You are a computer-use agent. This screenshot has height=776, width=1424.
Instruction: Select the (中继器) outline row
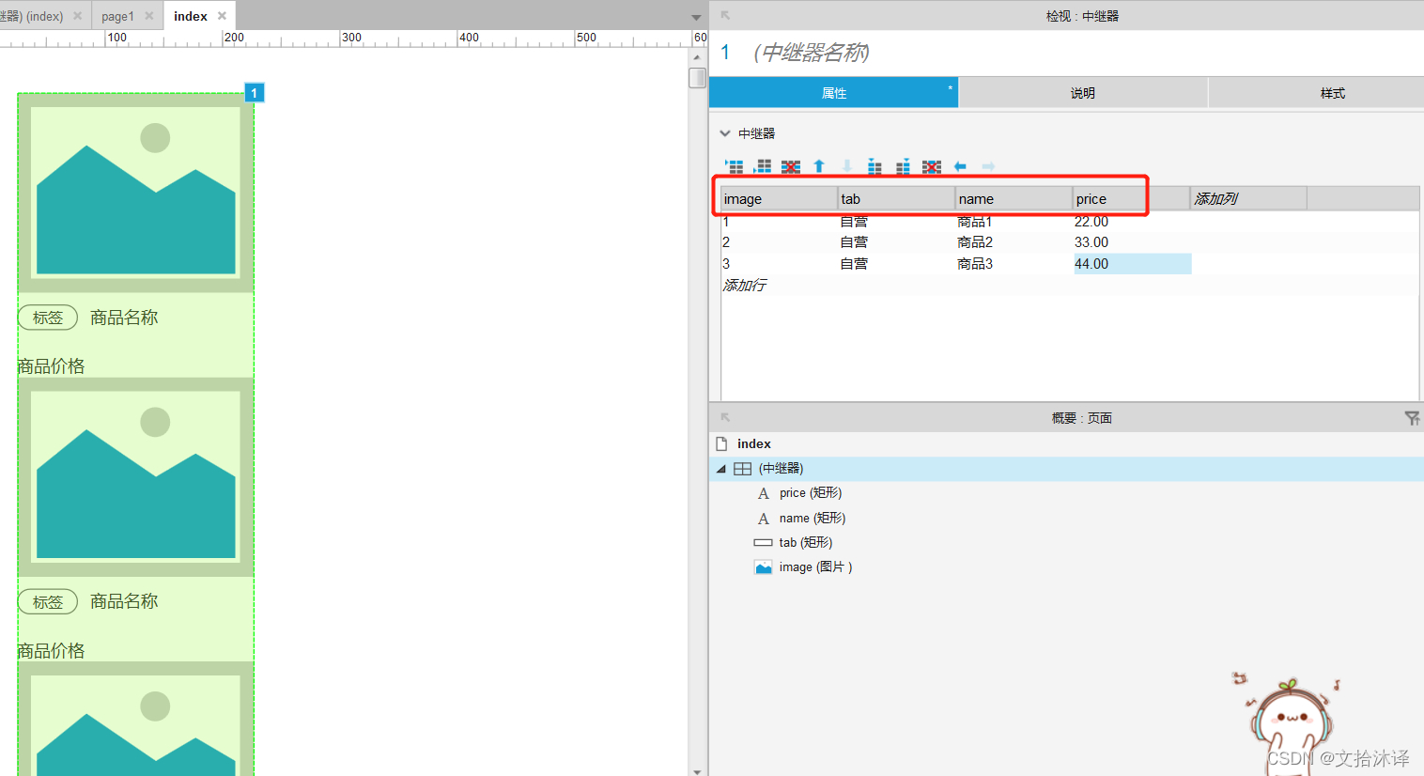coord(1066,469)
